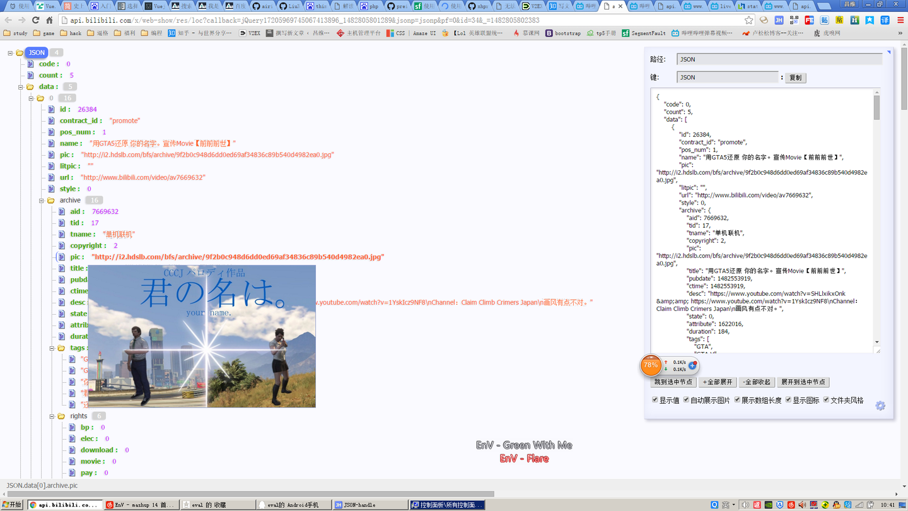Click the red FE extension icon

click(809, 20)
